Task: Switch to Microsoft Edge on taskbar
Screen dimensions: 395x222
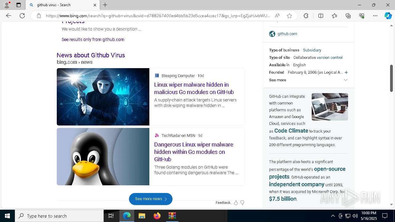Action: 127,216
